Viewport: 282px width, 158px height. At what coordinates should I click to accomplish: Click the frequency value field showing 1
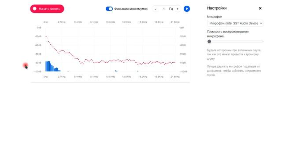[x=164, y=9]
